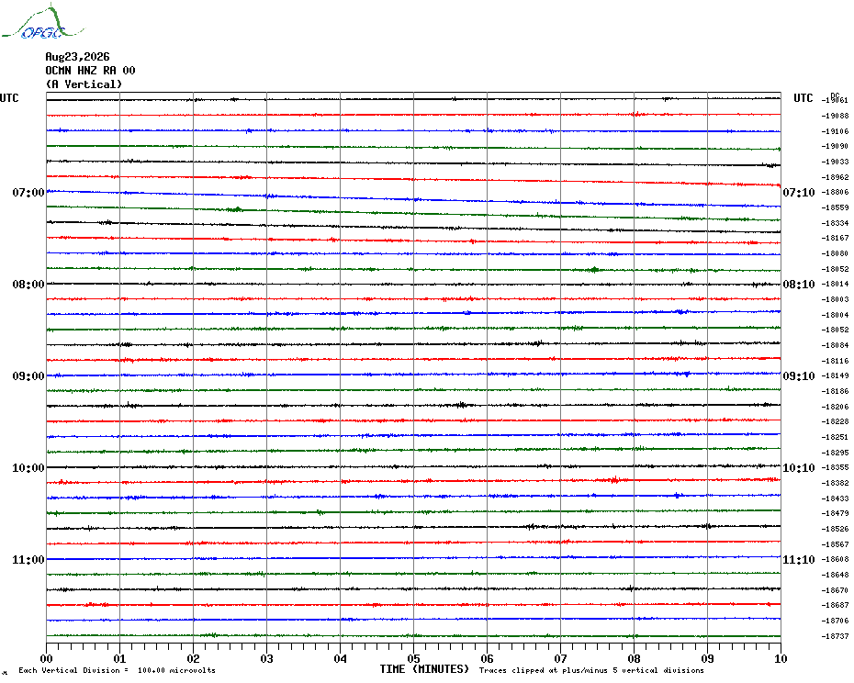854x683 pixels.
Task: Click the DC value -18014
Action: pos(835,285)
